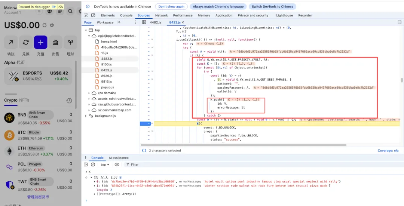404x206 pixels.
Task: Click Switch DevTools to Chinese button
Action: 272,7
